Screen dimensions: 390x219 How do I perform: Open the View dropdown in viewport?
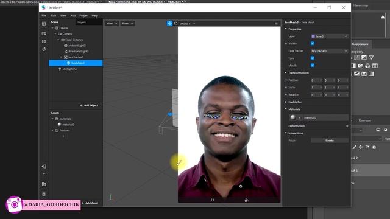point(112,23)
